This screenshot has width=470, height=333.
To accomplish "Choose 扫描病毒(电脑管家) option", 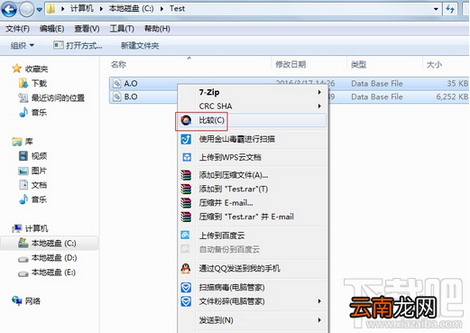I will (232, 287).
